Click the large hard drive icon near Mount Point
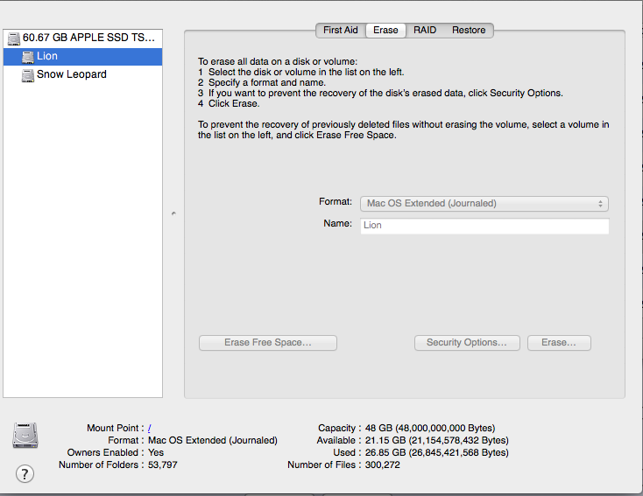 pos(25,435)
